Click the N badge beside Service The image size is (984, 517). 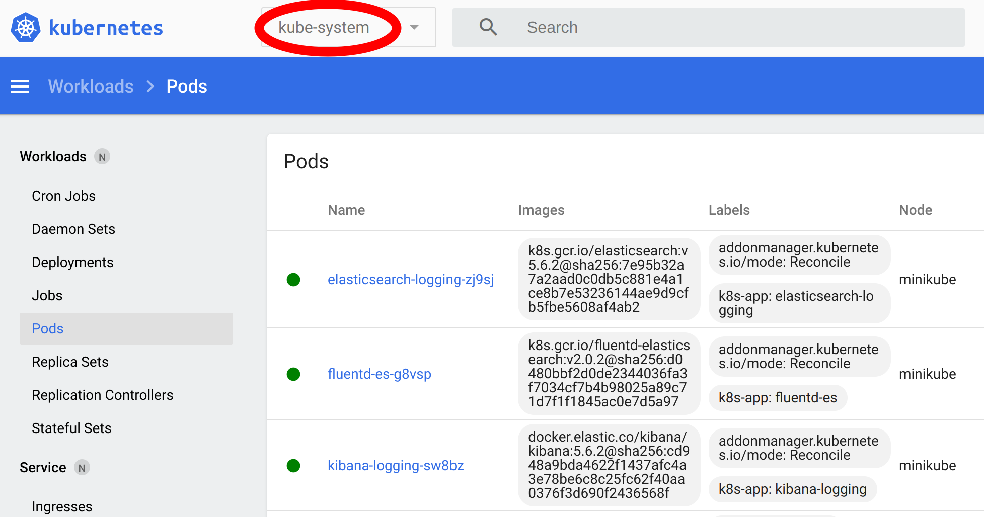(82, 468)
